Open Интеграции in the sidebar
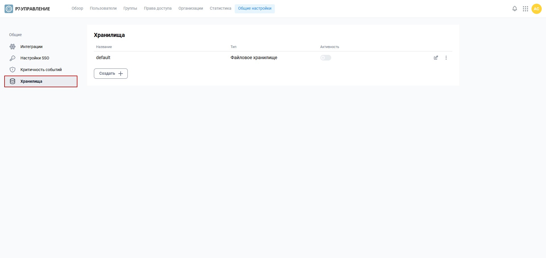 coord(41,47)
